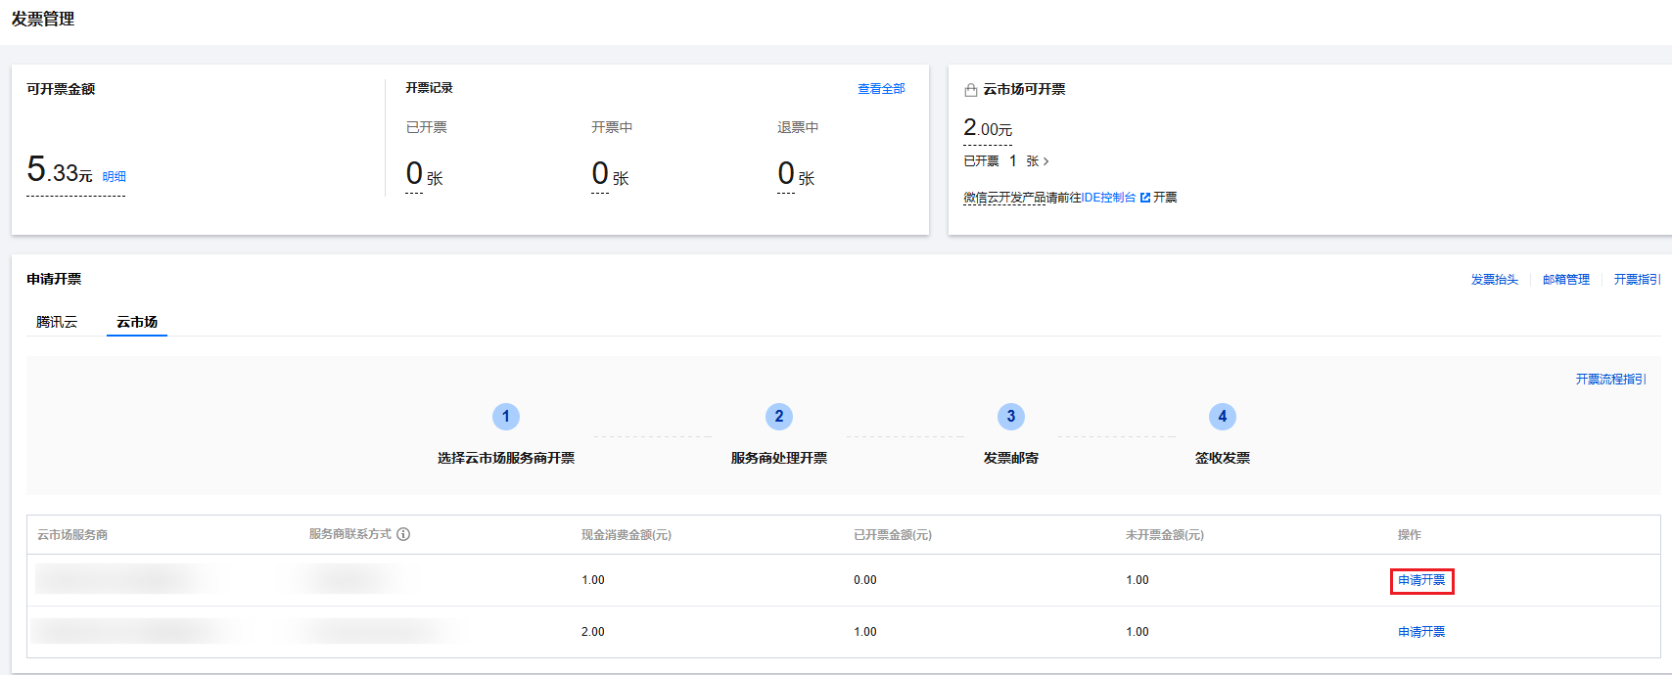
Task: Click 申请开票 in the second table row
Action: tap(1421, 632)
